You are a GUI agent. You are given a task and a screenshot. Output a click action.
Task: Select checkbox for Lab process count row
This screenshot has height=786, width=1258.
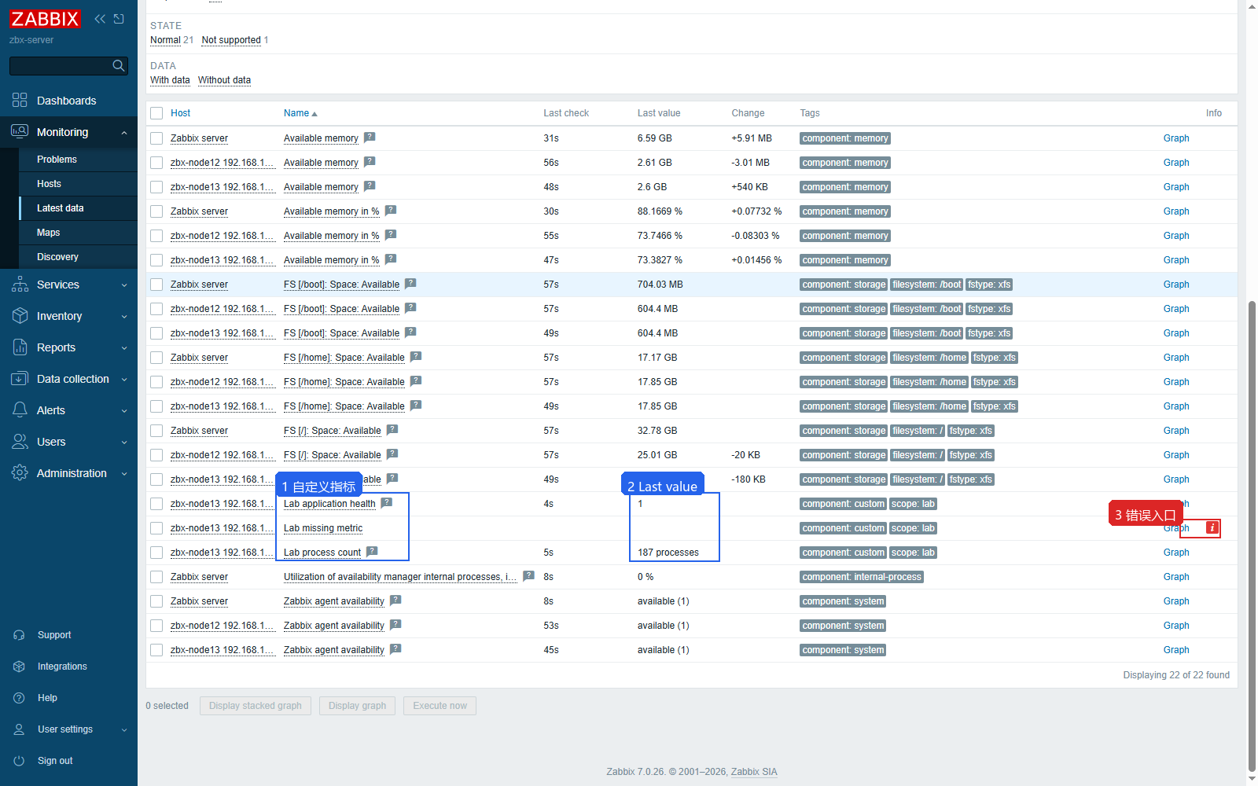[156, 553]
